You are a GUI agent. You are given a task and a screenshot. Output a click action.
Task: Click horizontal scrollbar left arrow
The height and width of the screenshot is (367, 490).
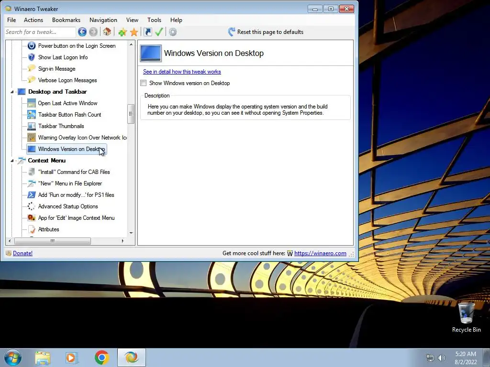tap(10, 241)
